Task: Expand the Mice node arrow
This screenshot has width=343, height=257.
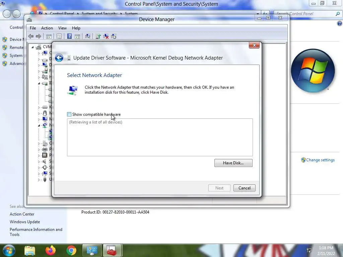Action: click(x=39, y=113)
